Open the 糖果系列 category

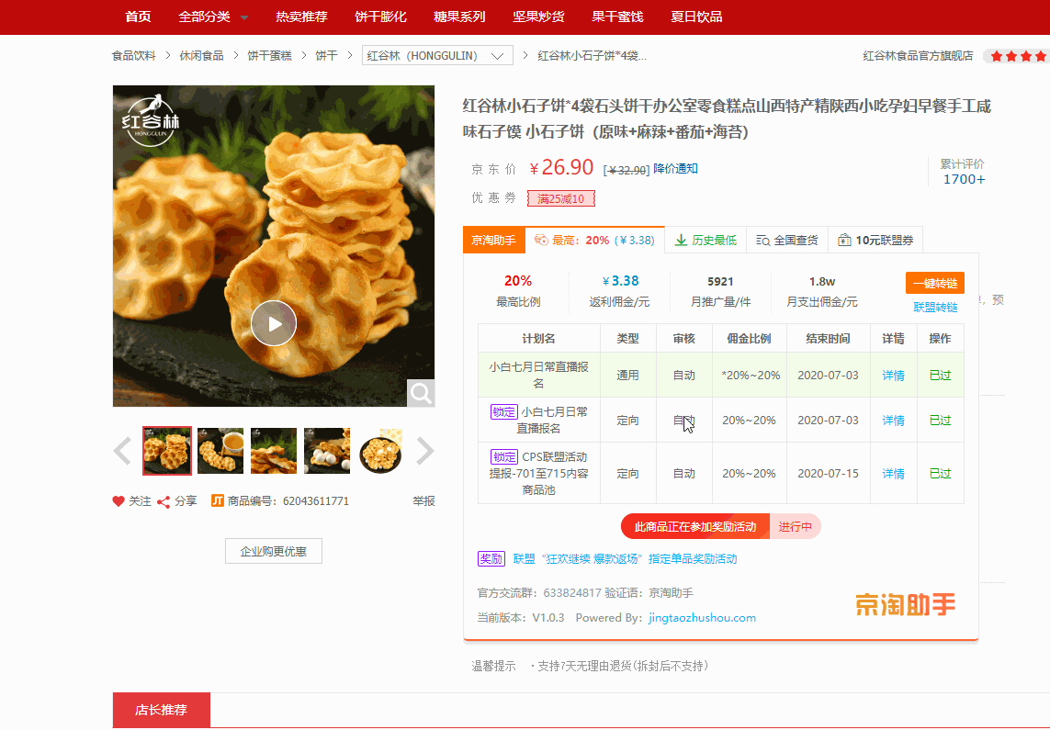(459, 17)
